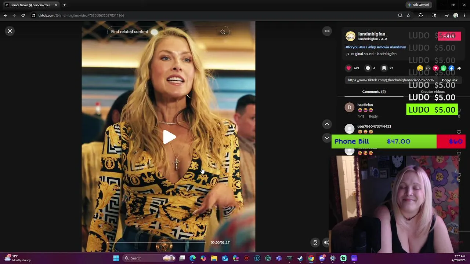Click the taskbar Search box

point(149,258)
